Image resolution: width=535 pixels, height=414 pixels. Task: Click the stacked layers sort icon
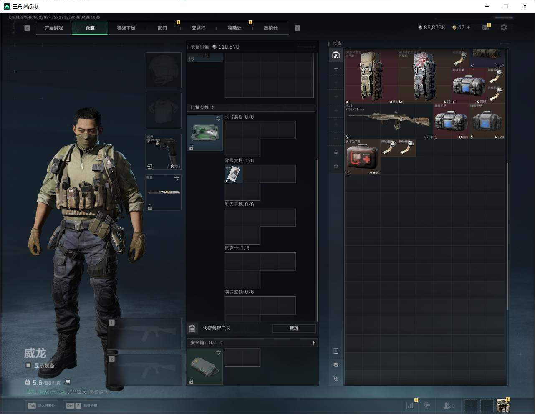click(336, 365)
